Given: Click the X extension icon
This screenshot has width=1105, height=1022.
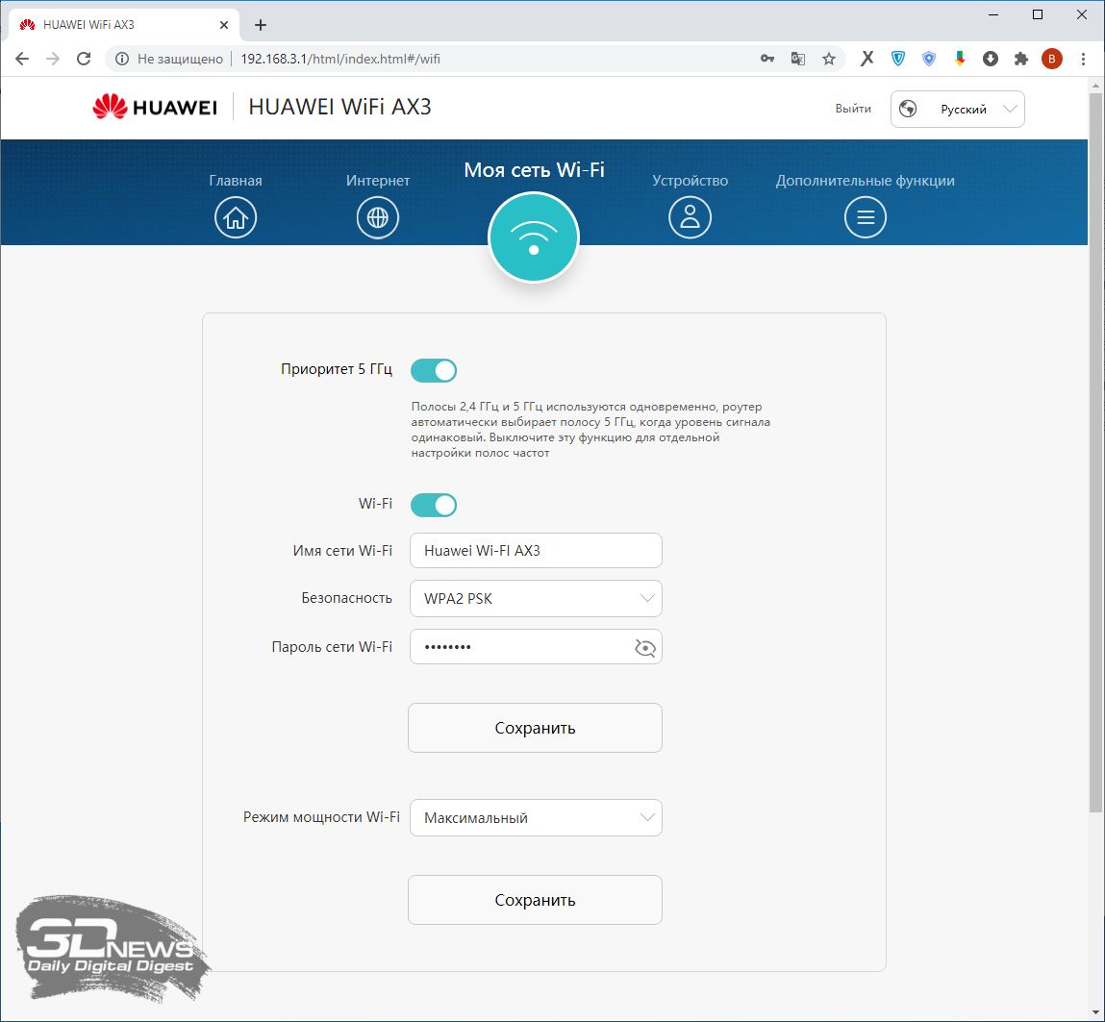Looking at the screenshot, I should click(866, 60).
